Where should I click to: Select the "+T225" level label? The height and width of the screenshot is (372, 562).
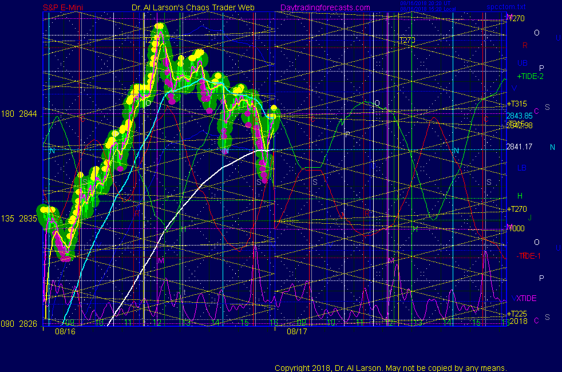(x=517, y=314)
